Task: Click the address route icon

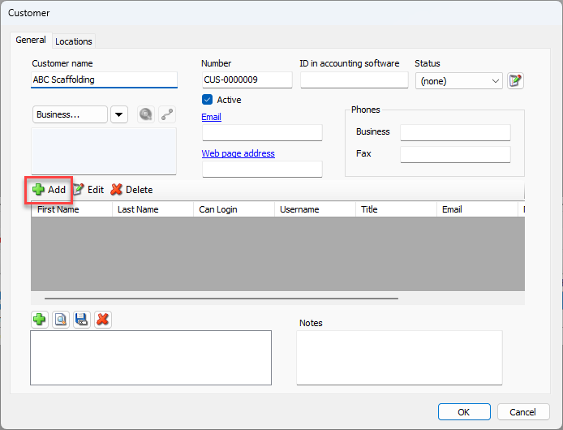Action: click(x=167, y=114)
